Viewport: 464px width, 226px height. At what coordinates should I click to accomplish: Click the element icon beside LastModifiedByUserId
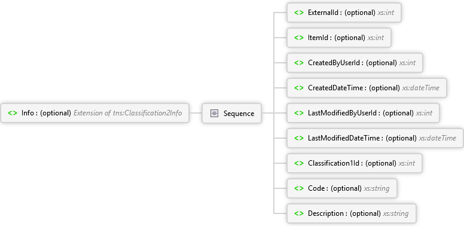299,113
